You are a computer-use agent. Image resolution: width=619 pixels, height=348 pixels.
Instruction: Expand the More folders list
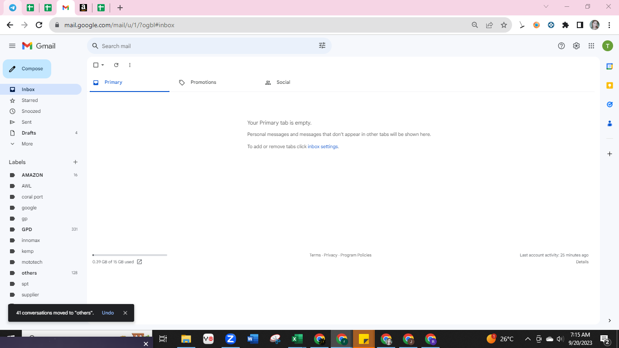[x=41, y=144]
